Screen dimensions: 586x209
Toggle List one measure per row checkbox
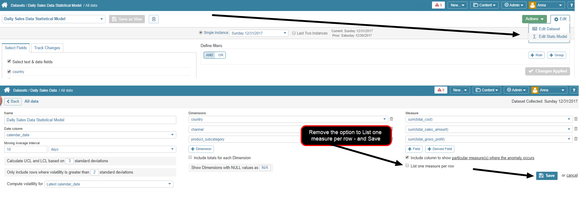tap(407, 166)
